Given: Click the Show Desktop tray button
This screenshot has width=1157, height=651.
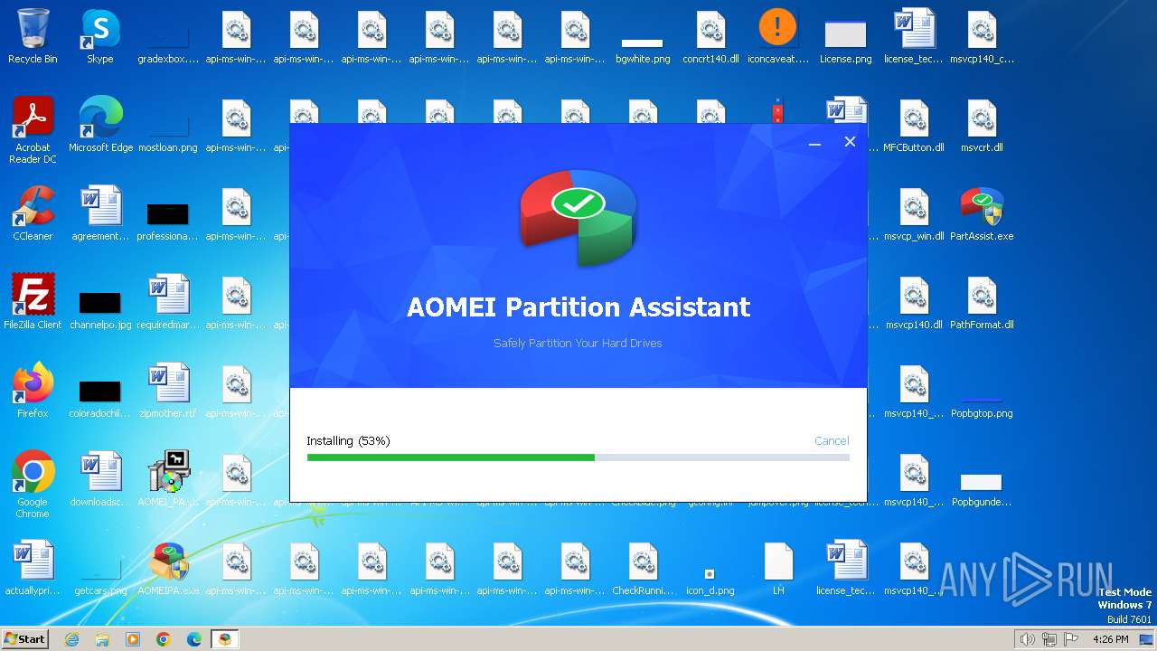Looking at the screenshot, I should point(1148,639).
